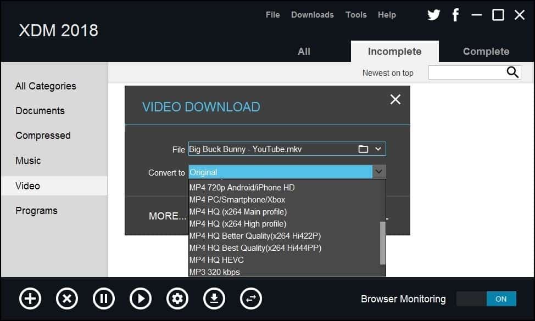This screenshot has height=321, width=535.
Task: Run a search with the magnifier icon
Action: tap(512, 72)
